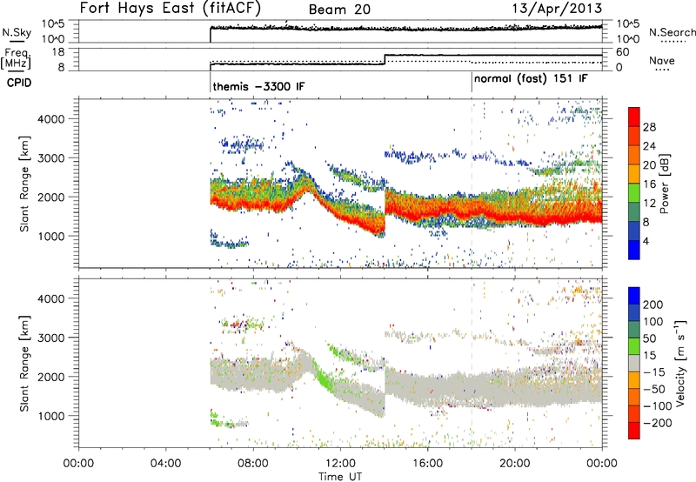Click the '08:00' time tick label
Image resolution: width=696 pixels, height=482 pixels.
click(x=253, y=464)
